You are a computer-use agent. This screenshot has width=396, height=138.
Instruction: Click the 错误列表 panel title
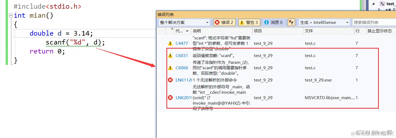click(166, 15)
